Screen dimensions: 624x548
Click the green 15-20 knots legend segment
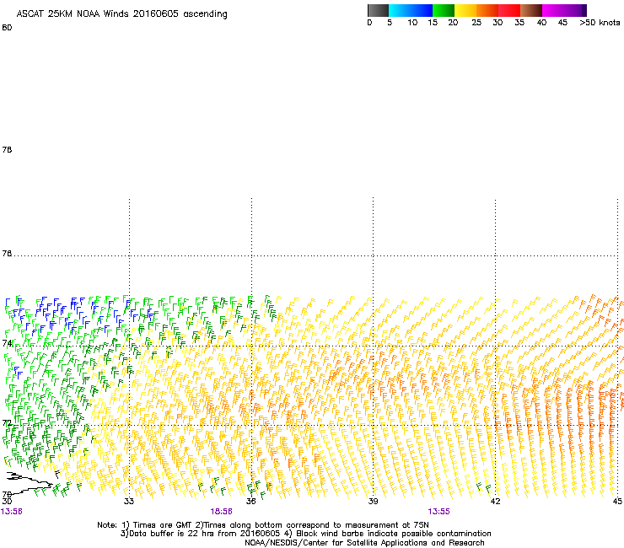click(444, 10)
